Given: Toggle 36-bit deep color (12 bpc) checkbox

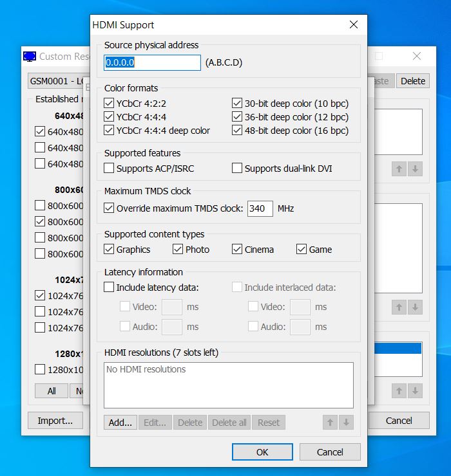Looking at the screenshot, I should pos(237,117).
